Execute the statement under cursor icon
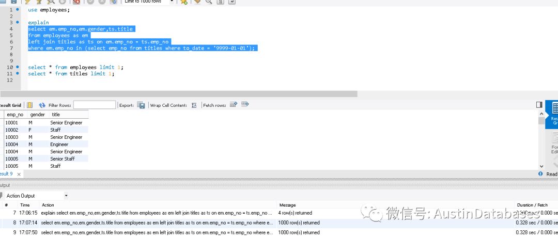Screen dimensions: 558x238 point(39,2)
